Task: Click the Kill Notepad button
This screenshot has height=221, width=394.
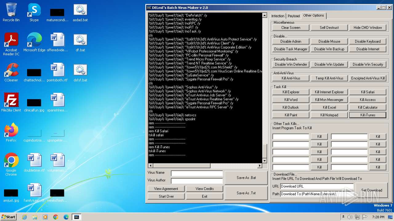Action: coord(329,115)
